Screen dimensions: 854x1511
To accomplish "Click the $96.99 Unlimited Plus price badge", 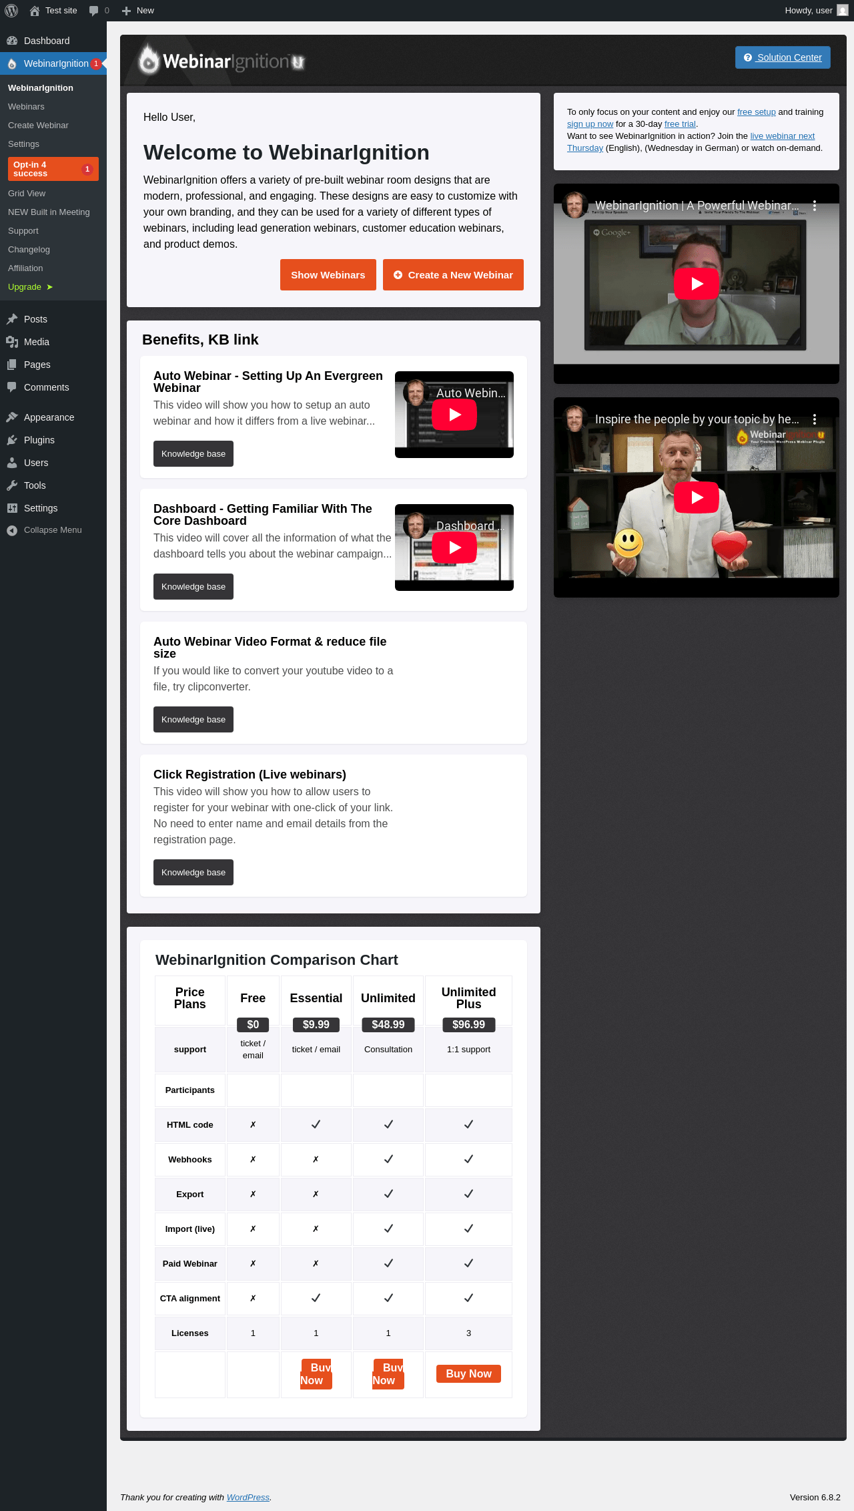I will [x=468, y=1024].
